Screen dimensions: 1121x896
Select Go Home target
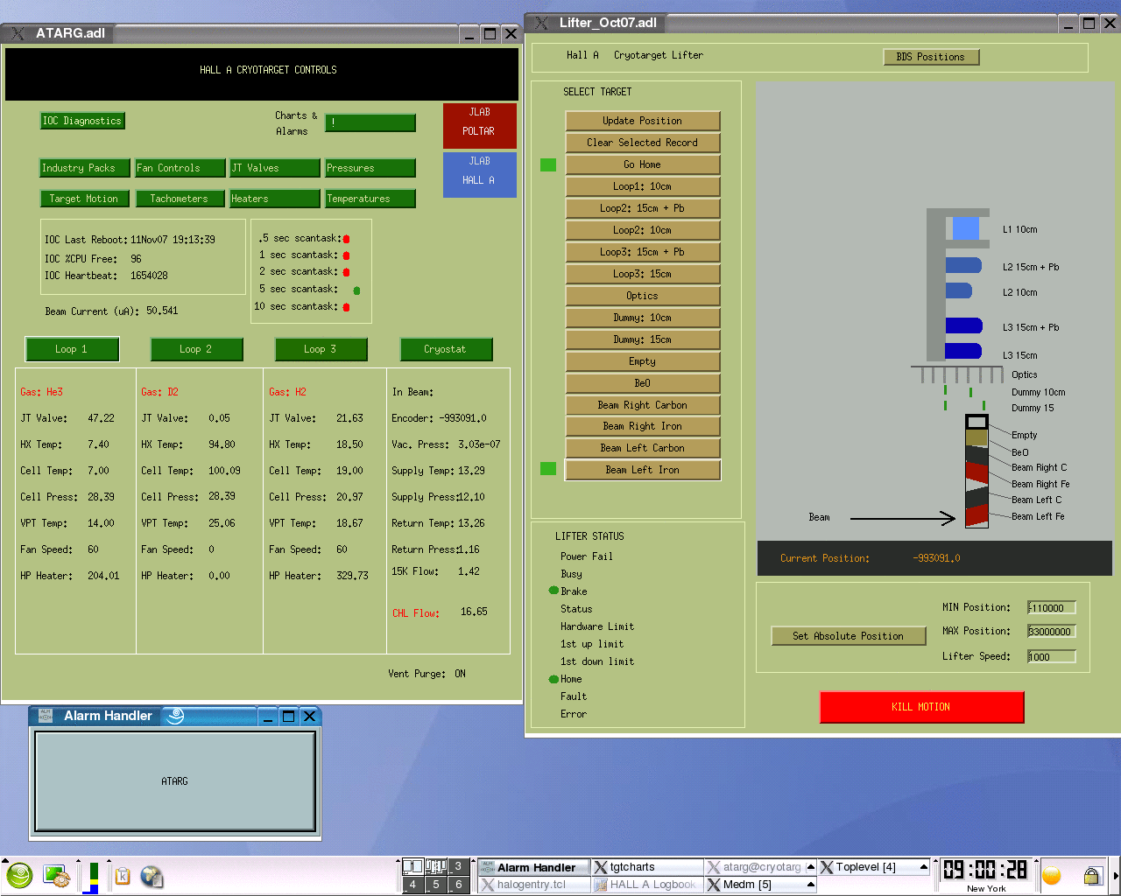[643, 164]
